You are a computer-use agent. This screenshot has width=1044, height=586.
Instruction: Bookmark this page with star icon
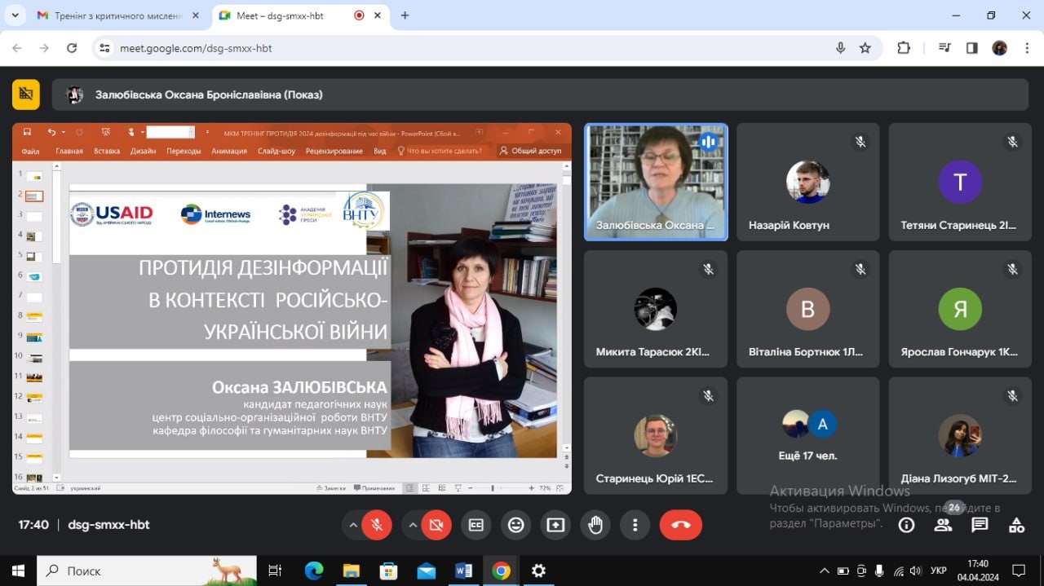click(865, 48)
